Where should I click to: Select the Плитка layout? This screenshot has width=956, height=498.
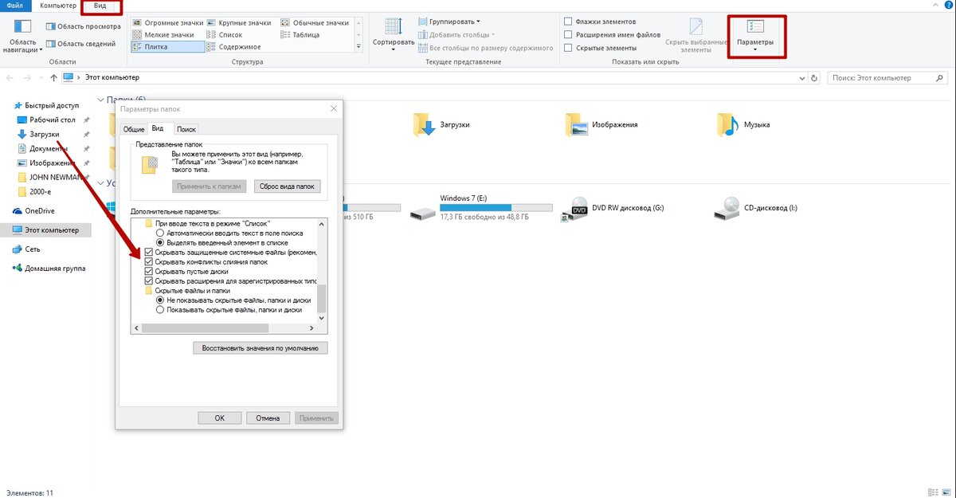tap(167, 47)
